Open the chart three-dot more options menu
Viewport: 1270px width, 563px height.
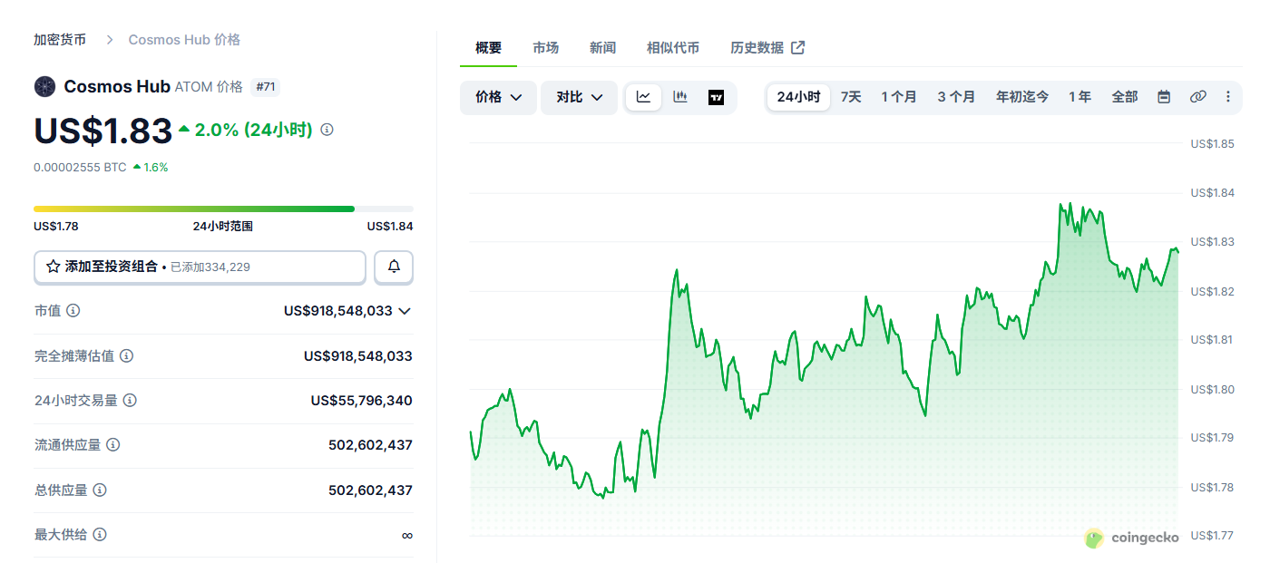[1228, 97]
